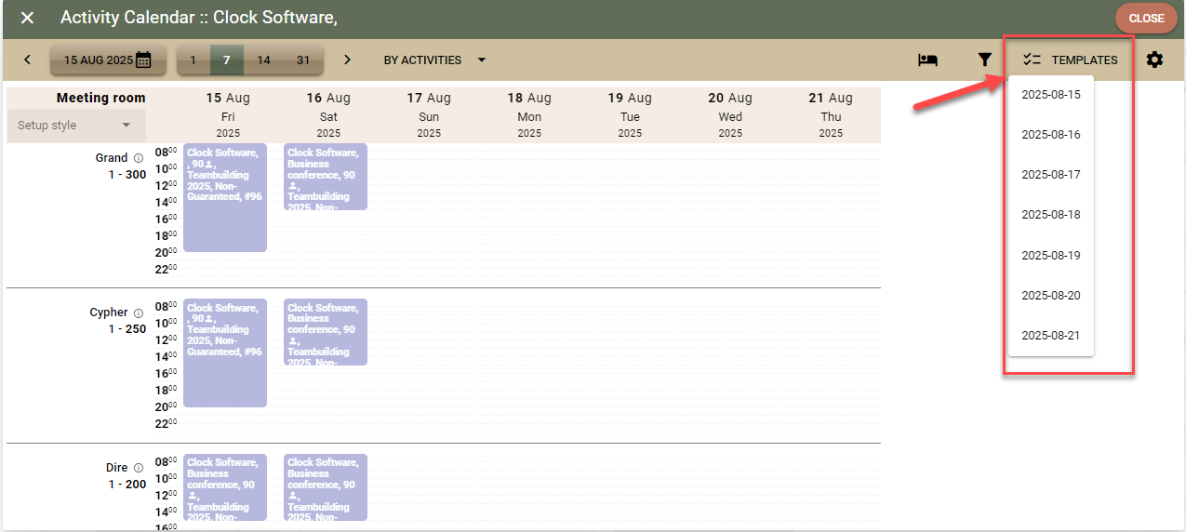Click Dire capacity text 1 - 200
The height and width of the screenshot is (532, 1186).
coord(127,484)
